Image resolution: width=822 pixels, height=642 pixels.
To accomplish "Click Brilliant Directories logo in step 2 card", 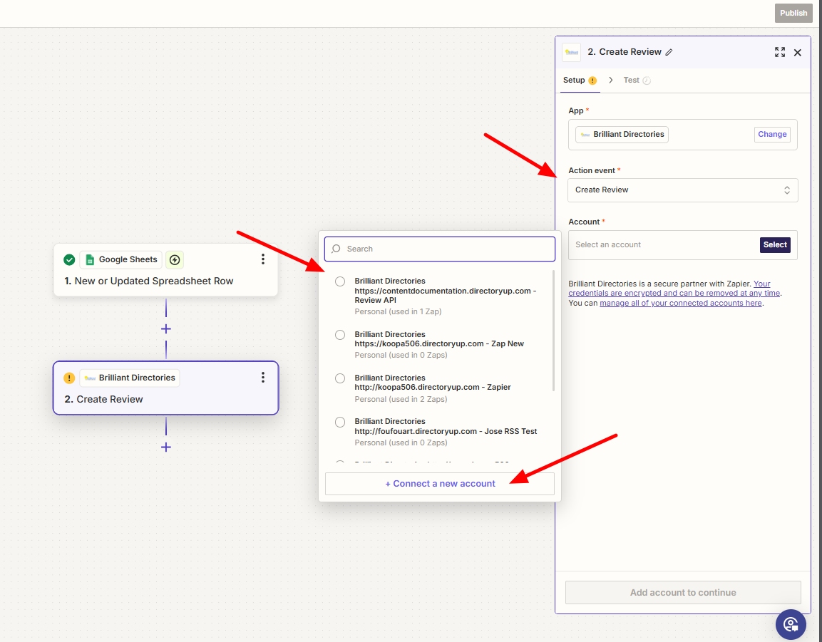I will click(x=90, y=378).
